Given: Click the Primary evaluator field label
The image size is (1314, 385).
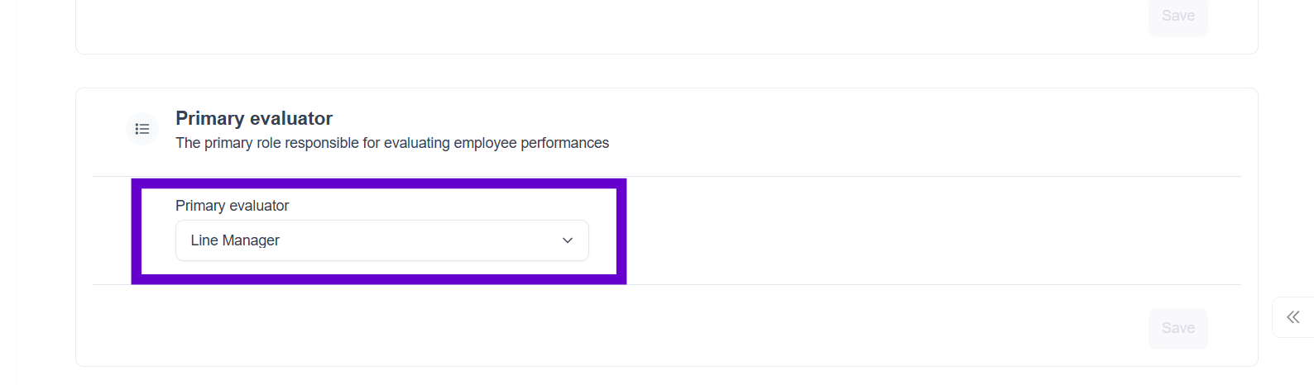Looking at the screenshot, I should pos(232,206).
